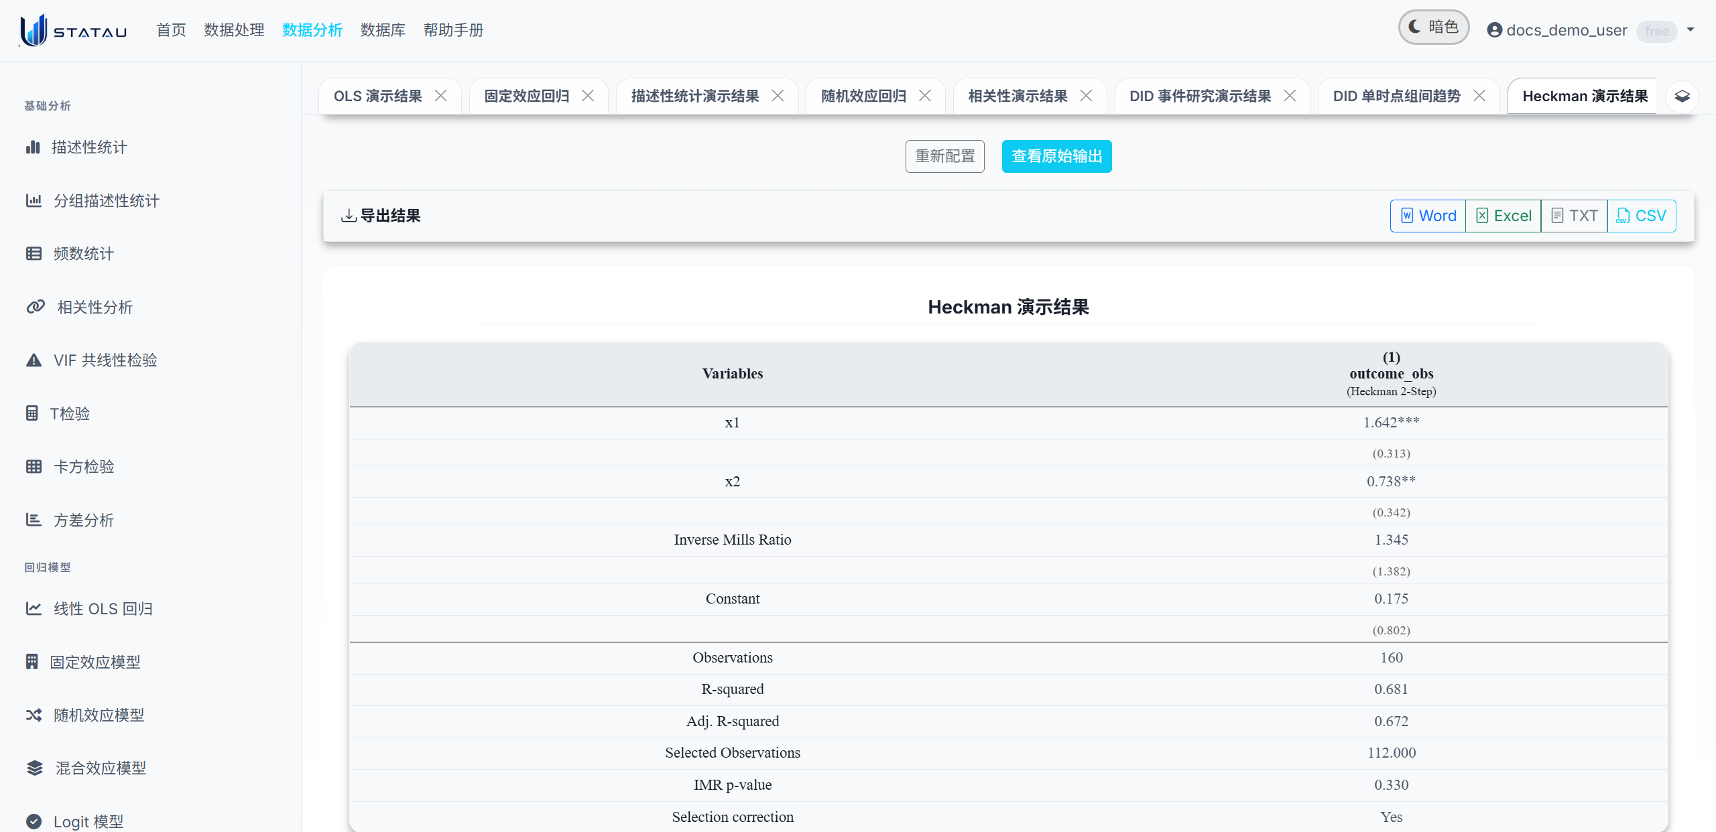Viewport: 1716px width, 832px height.
Task: Close the 随机效应回归 tab
Action: [925, 96]
